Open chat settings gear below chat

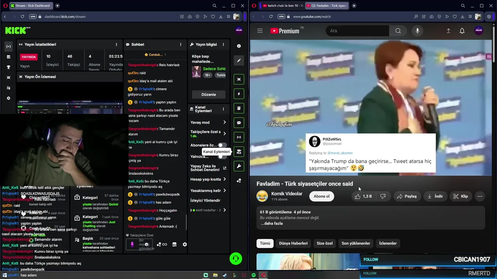pos(185,244)
